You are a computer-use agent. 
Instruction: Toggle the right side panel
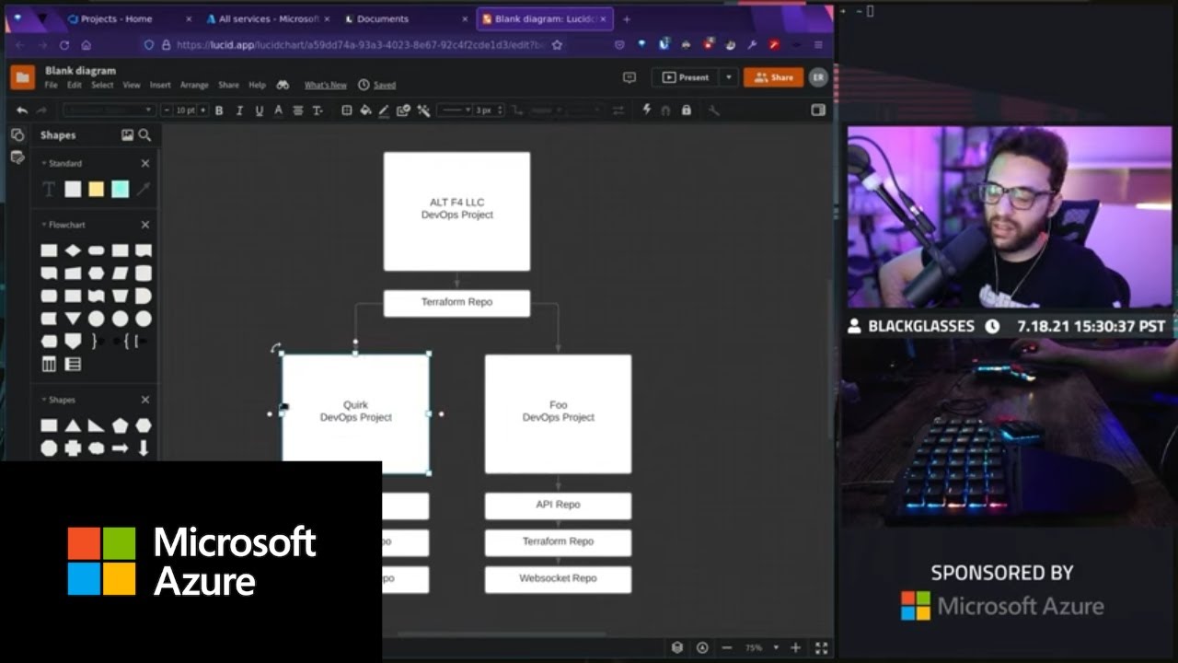[x=818, y=110]
